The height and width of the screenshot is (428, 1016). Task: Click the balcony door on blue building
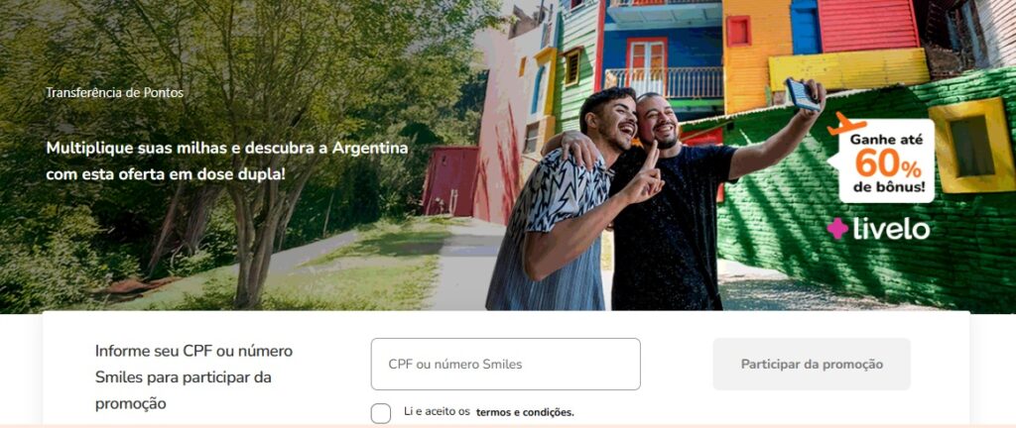(x=647, y=68)
